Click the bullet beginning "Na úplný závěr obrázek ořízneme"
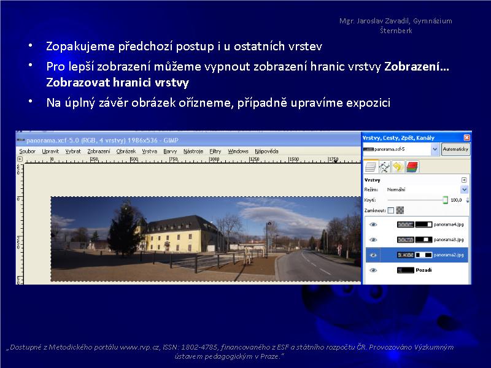Screen dimensions: 491x368 218,103
